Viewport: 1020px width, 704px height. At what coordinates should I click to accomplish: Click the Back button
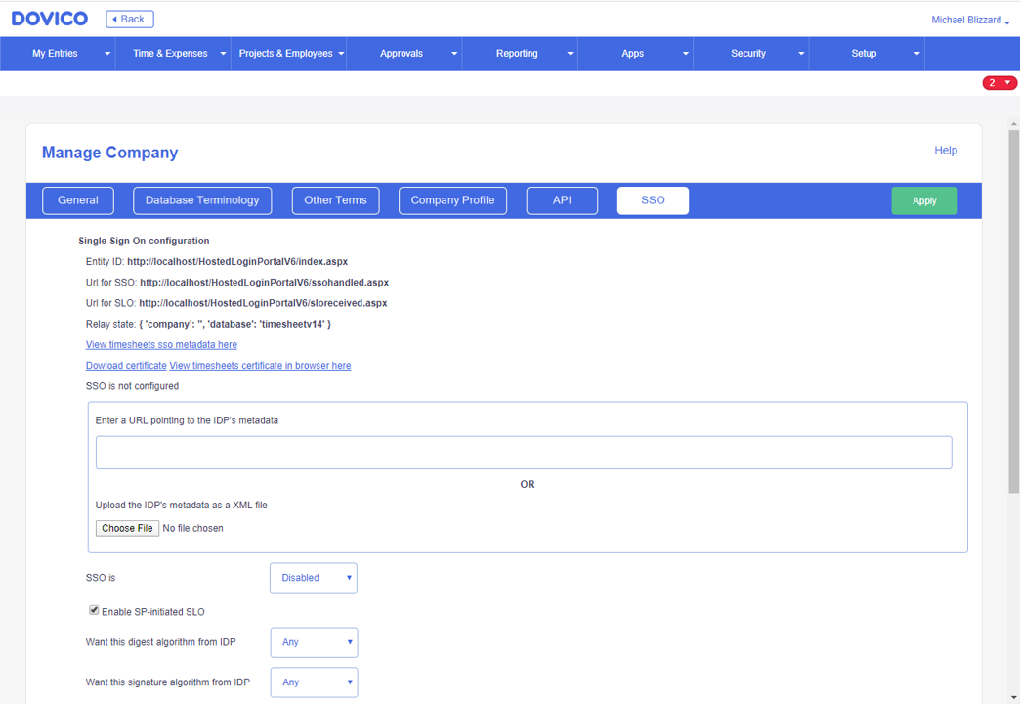point(129,18)
